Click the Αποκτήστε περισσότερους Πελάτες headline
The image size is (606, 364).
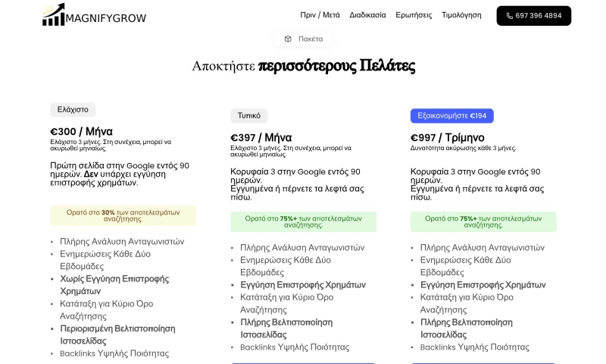click(303, 66)
